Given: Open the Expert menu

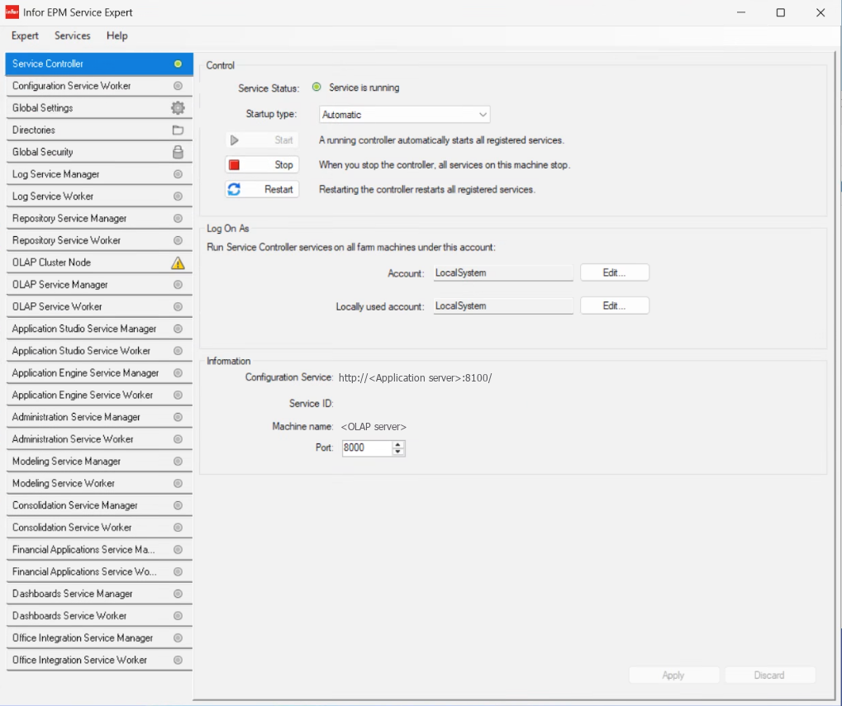Looking at the screenshot, I should click(25, 36).
